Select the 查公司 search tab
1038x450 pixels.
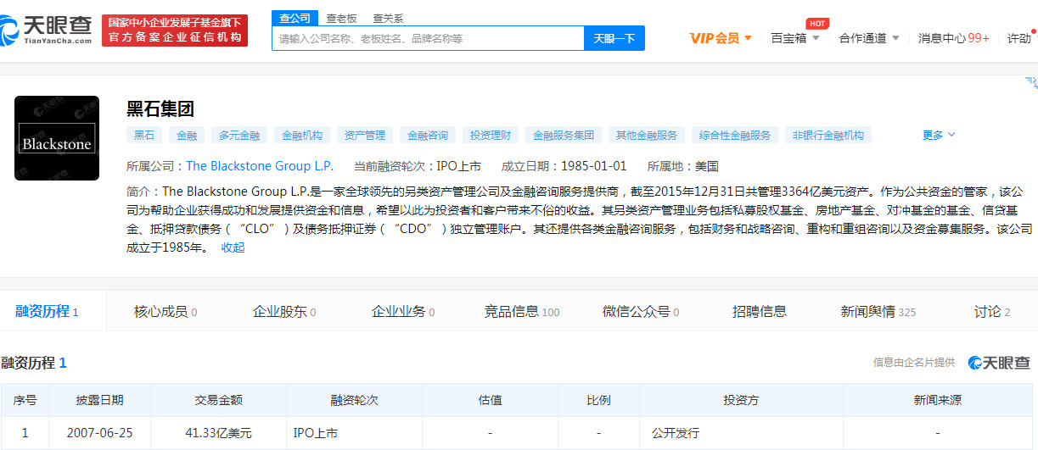point(295,18)
